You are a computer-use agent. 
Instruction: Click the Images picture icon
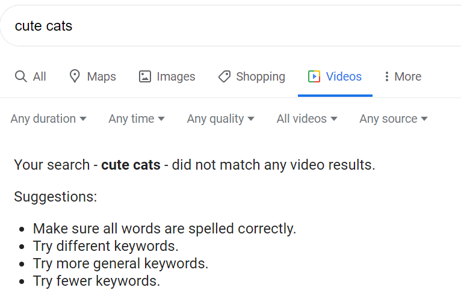[x=145, y=76]
